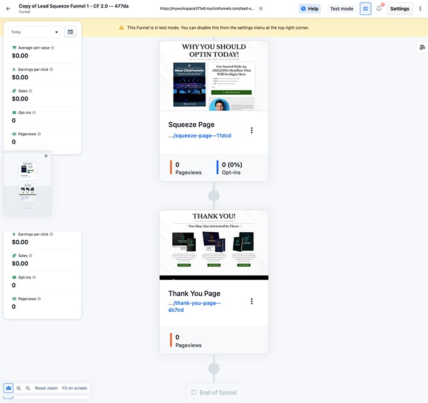This screenshot has height=403, width=428.
Task: Open Squeeze Page options menu
Action: tap(252, 130)
